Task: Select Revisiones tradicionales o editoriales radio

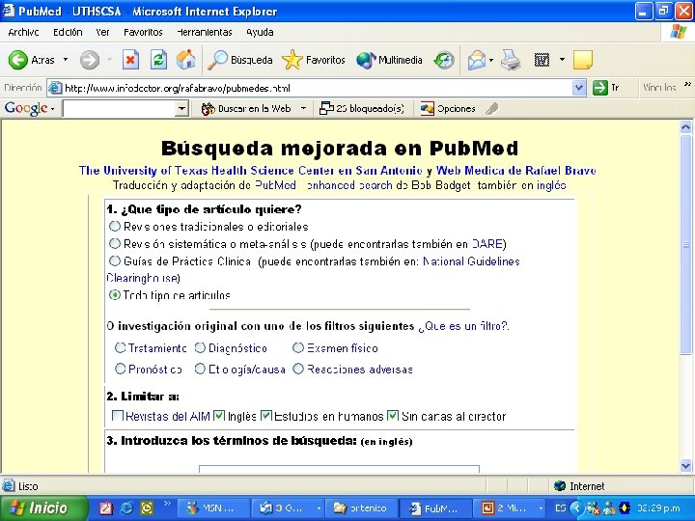Action: (x=115, y=227)
